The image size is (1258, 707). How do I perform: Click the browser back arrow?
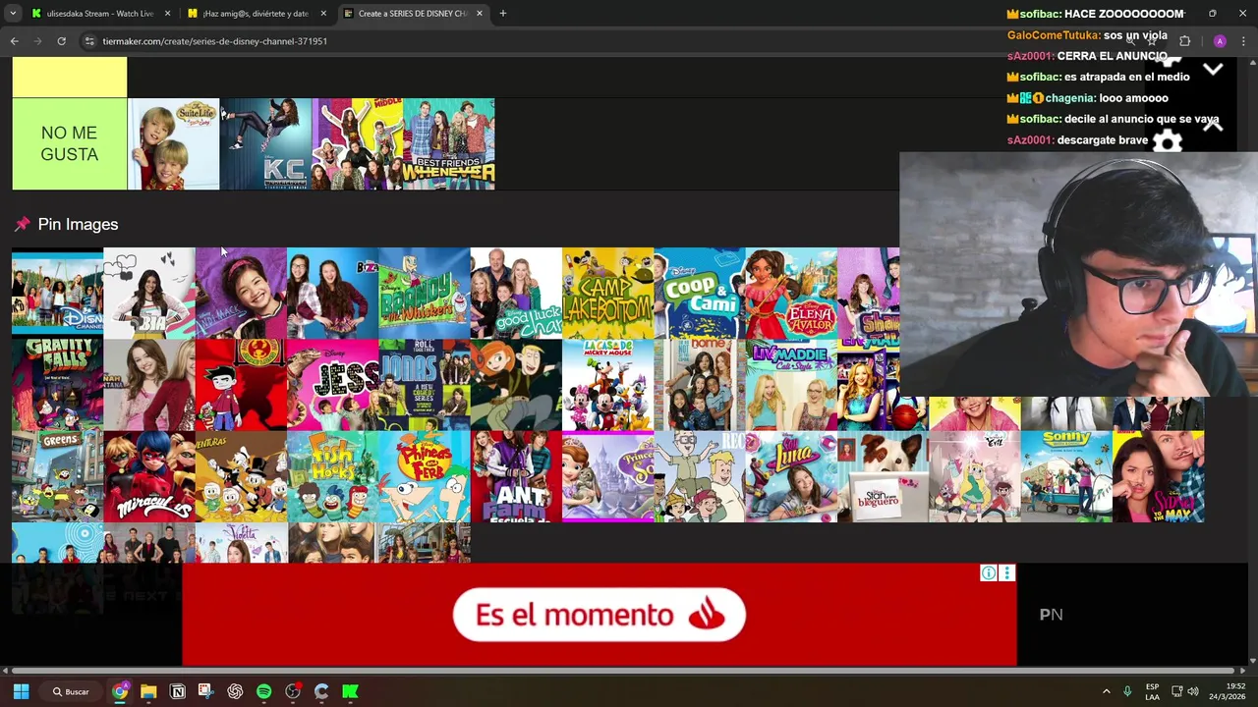[x=14, y=41]
